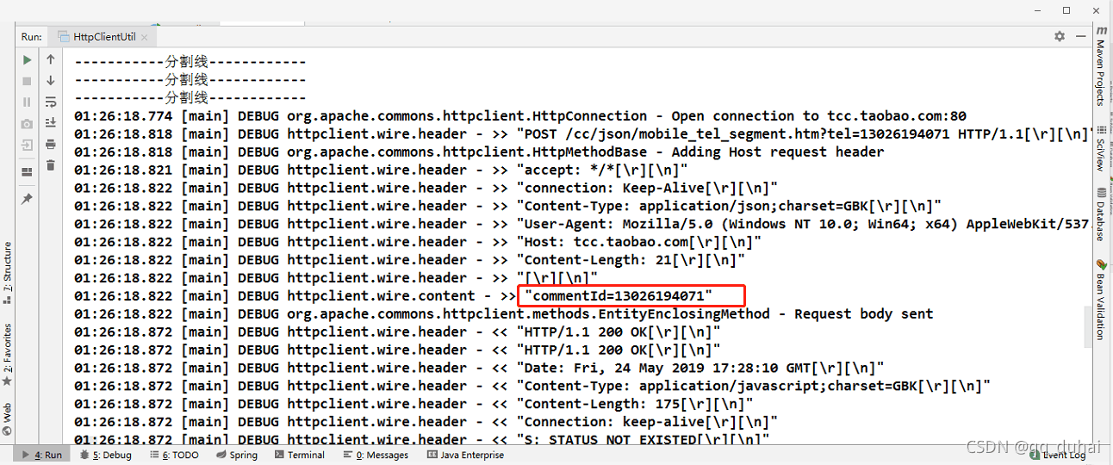Viewport: 1113px width, 465px height.
Task: Rerun HttpClientUtil with green play icon
Action: coord(28,59)
